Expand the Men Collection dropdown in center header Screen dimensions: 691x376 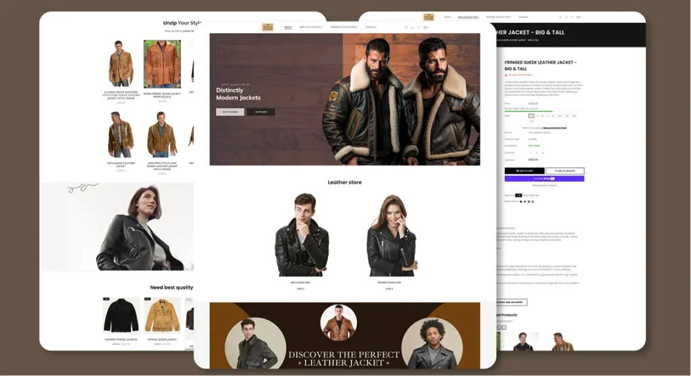coord(311,28)
